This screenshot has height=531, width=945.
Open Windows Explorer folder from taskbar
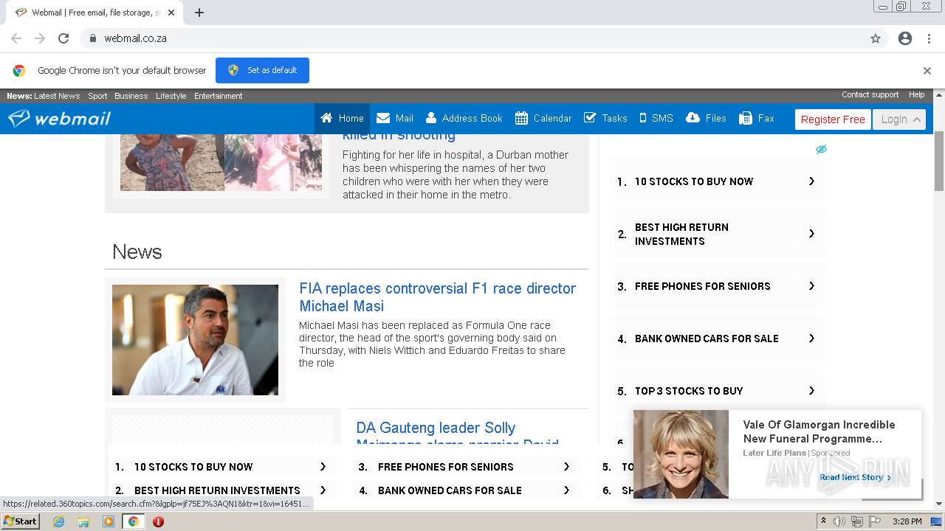(83, 521)
